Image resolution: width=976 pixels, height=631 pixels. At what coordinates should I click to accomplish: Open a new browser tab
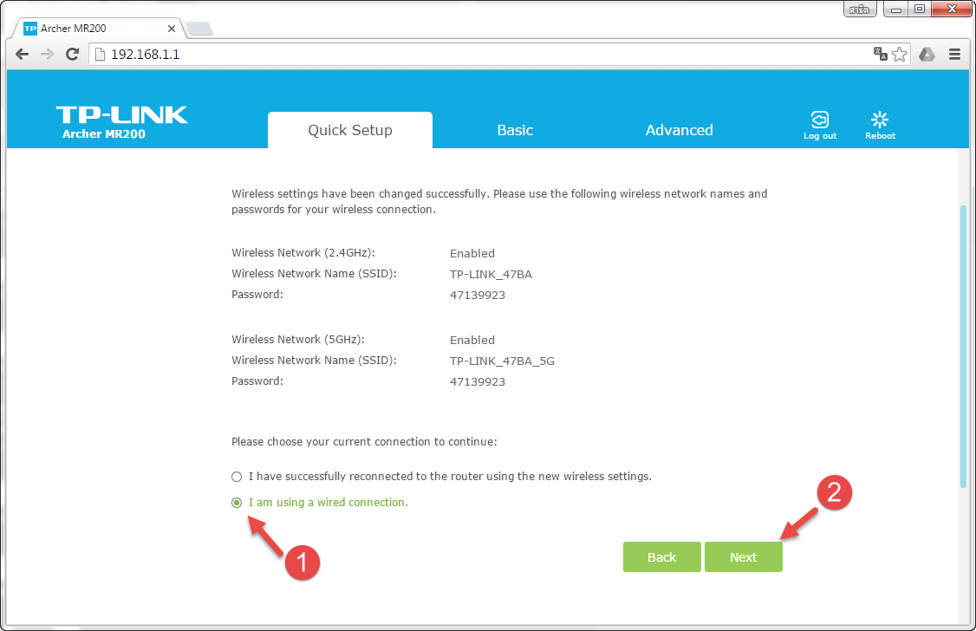(199, 29)
